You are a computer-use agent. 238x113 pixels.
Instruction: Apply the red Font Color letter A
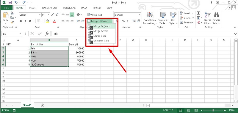[x=54, y=21]
